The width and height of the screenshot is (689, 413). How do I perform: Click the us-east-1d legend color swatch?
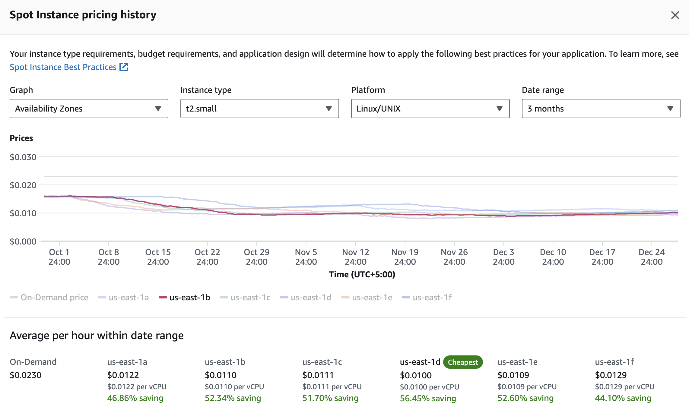[x=284, y=298]
